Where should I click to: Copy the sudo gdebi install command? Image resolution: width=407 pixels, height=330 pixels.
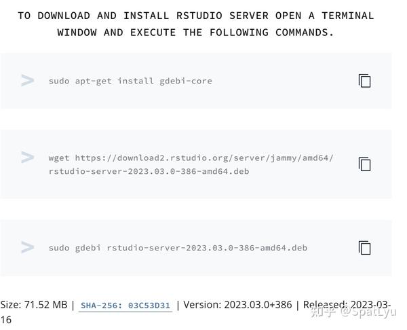click(x=365, y=248)
